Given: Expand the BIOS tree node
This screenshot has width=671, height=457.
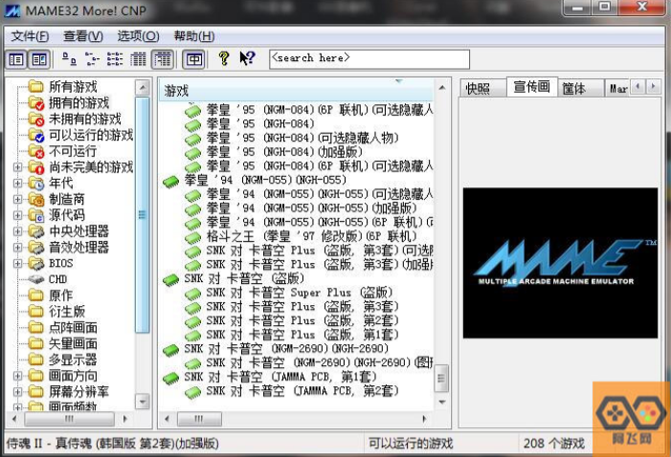Looking at the screenshot, I should coord(17,263).
